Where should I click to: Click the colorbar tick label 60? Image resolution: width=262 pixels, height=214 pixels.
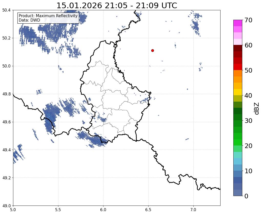pyautogui.click(x=248, y=45)
